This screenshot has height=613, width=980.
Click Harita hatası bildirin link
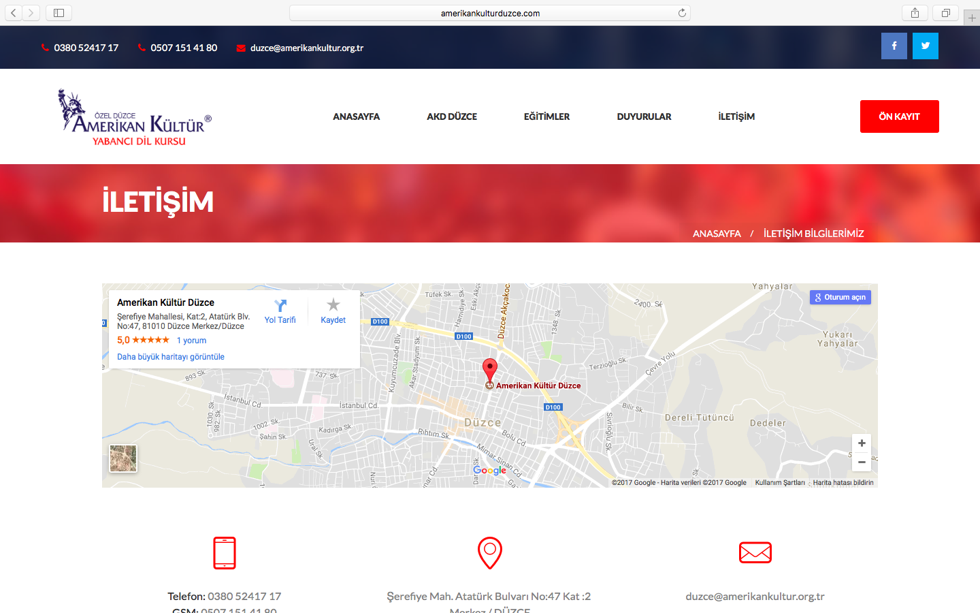(843, 482)
